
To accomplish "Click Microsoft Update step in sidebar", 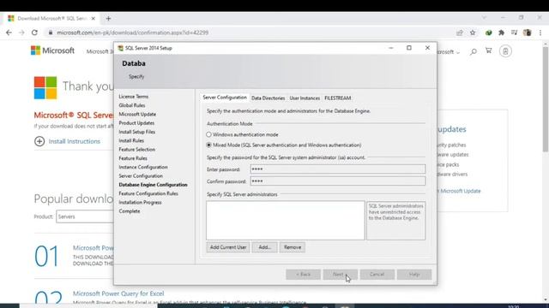I will click(x=137, y=114).
